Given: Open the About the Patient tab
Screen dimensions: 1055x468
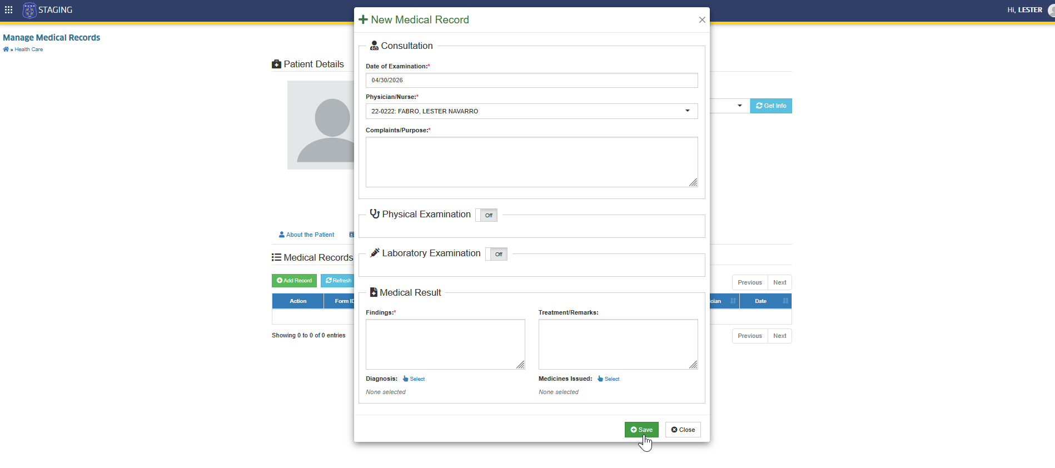Looking at the screenshot, I should click(x=307, y=235).
